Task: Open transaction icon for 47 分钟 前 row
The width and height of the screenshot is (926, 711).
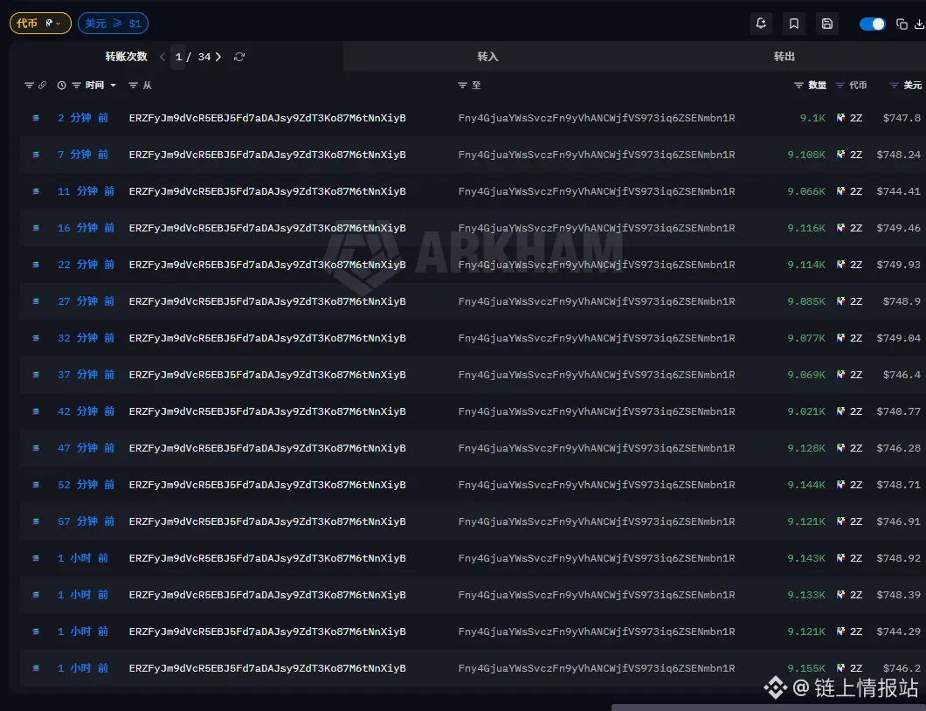Action: pyautogui.click(x=36, y=448)
